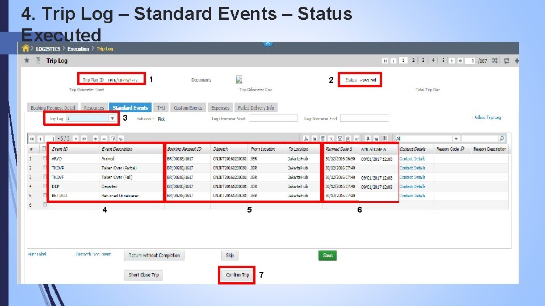Click Return without Completion button
This screenshot has height=306, width=545.
[x=154, y=256]
